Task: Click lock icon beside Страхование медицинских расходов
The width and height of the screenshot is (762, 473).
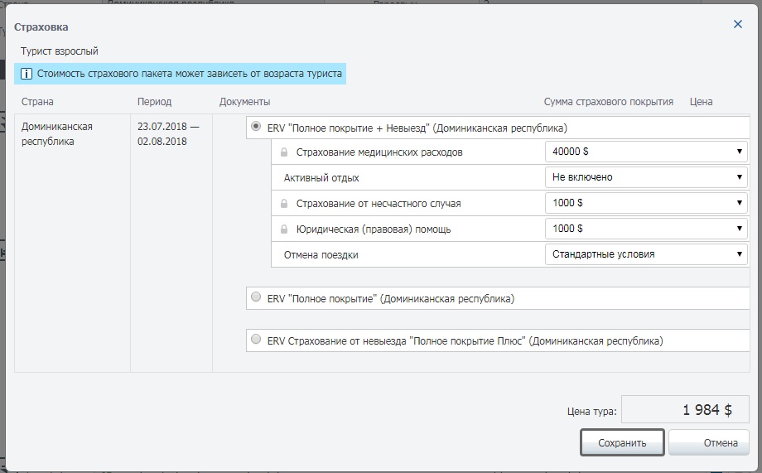Action: click(284, 152)
